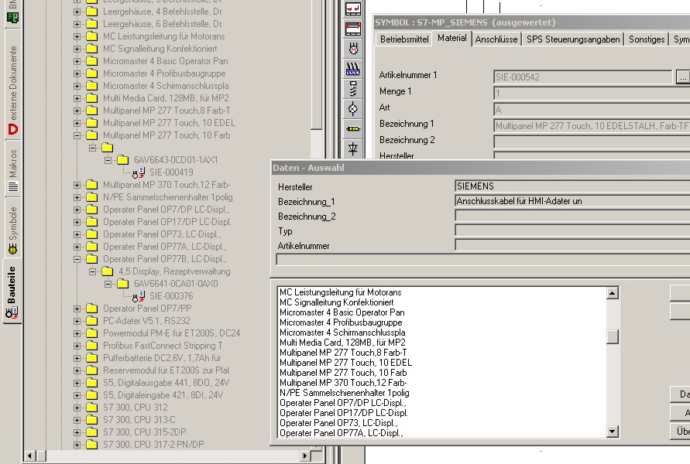This screenshot has width=690, height=464.
Task: Click the unnamed folder icon under Multipanel MP 277 Touch, 10 Farb
Action: 108,148
